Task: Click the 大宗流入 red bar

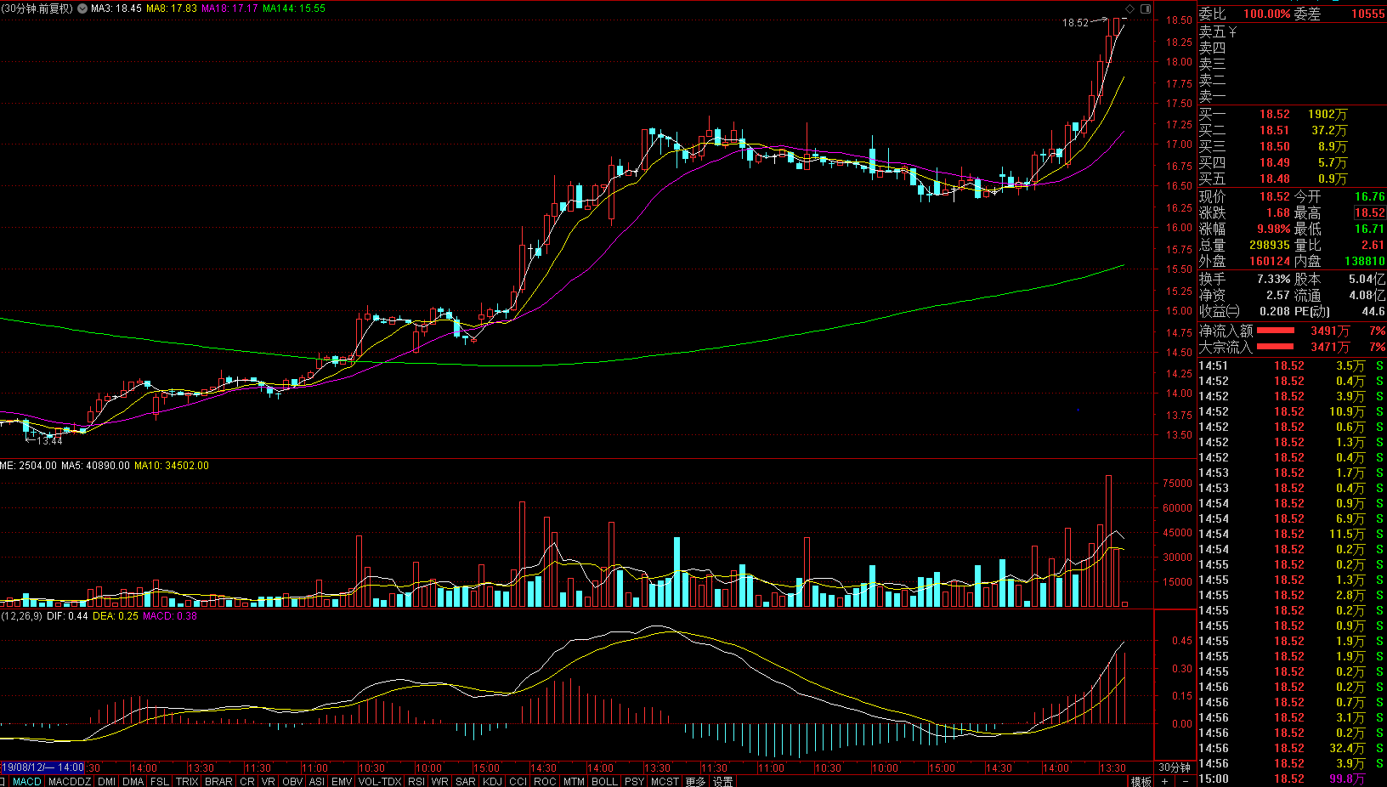Action: 1276,347
